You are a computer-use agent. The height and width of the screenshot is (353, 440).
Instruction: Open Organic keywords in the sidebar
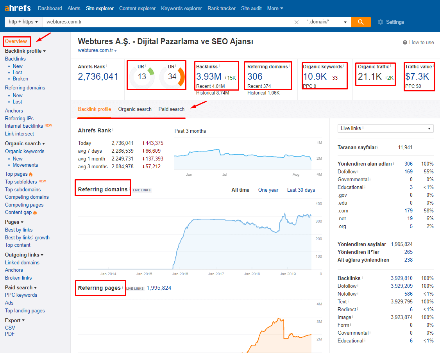tap(24, 152)
